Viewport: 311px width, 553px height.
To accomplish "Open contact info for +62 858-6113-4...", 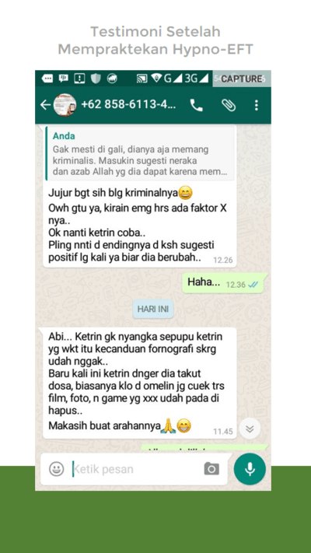I will point(128,105).
